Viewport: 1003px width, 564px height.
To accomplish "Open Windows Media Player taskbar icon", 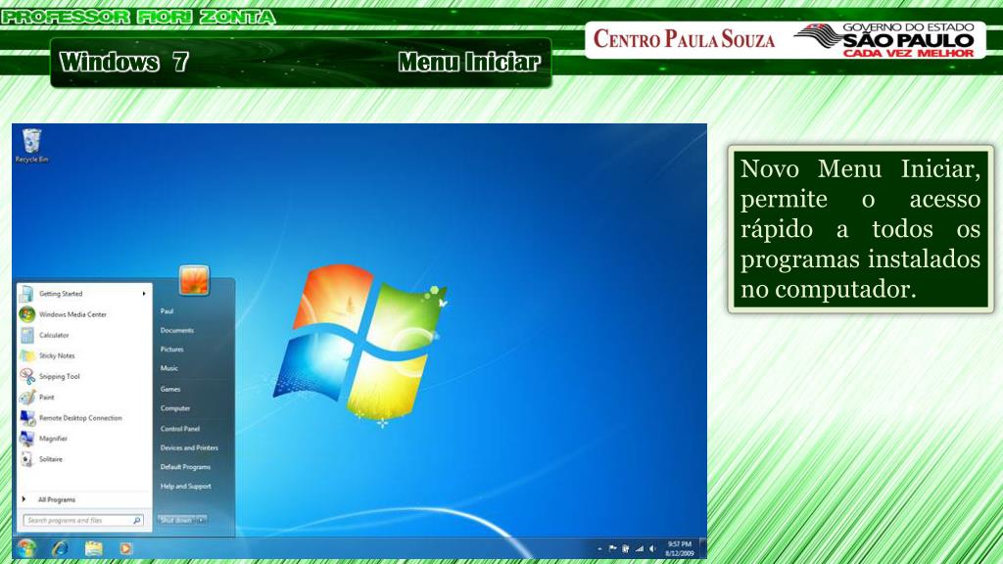I will (x=125, y=548).
